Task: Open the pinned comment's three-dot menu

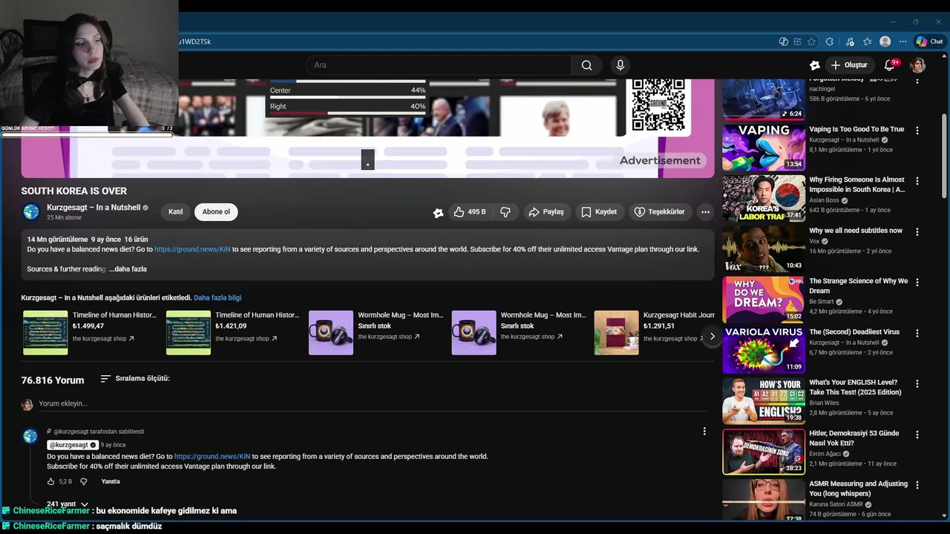Action: tap(704, 431)
